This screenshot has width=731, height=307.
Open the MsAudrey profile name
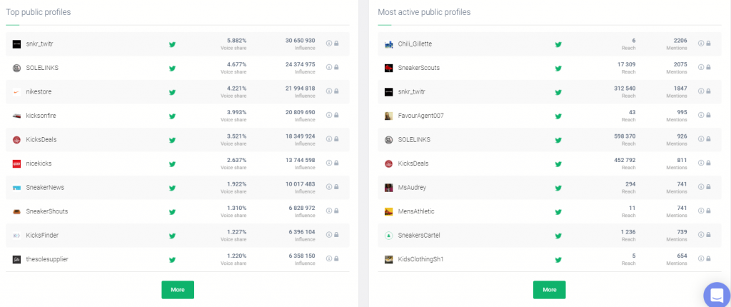[412, 188]
